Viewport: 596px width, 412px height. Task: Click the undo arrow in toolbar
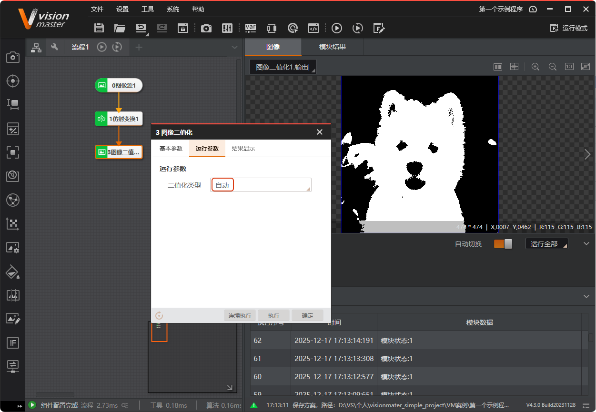(x=141, y=28)
